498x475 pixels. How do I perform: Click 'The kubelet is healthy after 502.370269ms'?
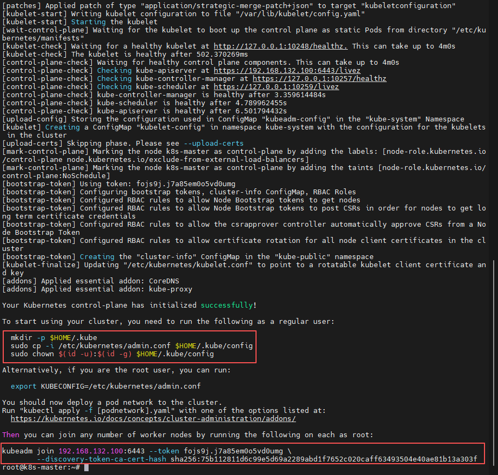(x=125, y=55)
